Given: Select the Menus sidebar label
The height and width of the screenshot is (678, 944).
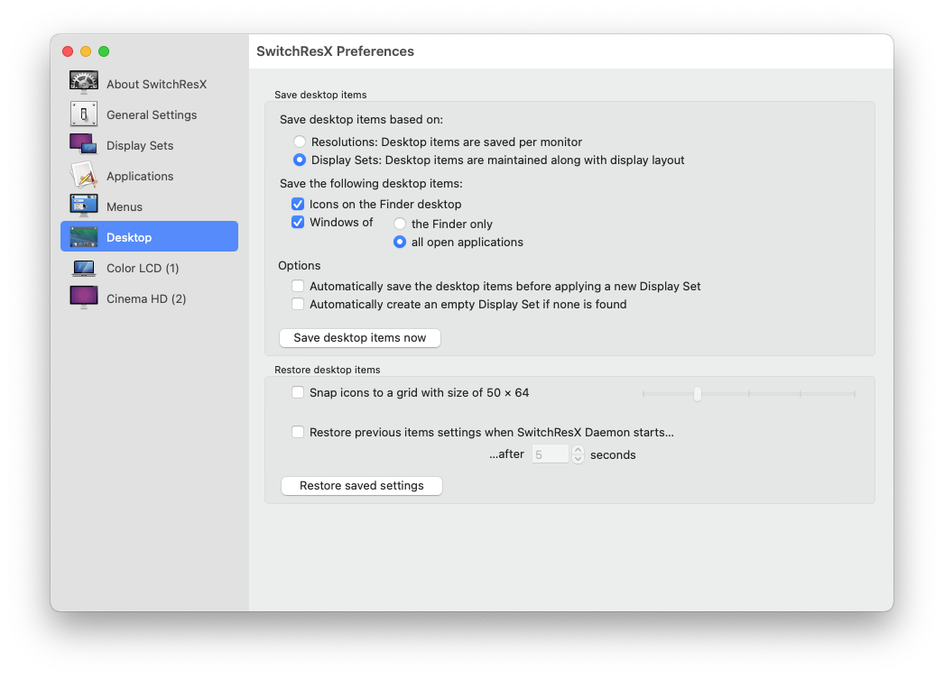Looking at the screenshot, I should [x=125, y=207].
